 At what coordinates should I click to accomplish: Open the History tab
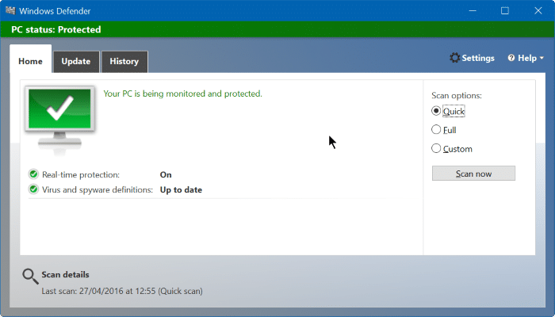[124, 62]
